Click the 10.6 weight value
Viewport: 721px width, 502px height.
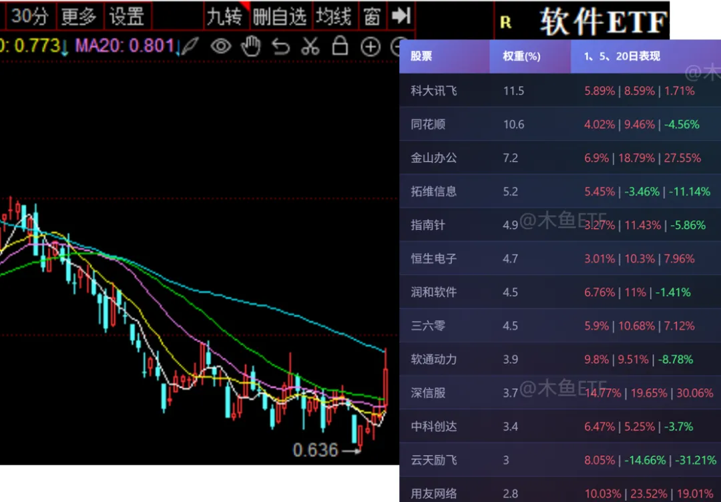click(513, 124)
